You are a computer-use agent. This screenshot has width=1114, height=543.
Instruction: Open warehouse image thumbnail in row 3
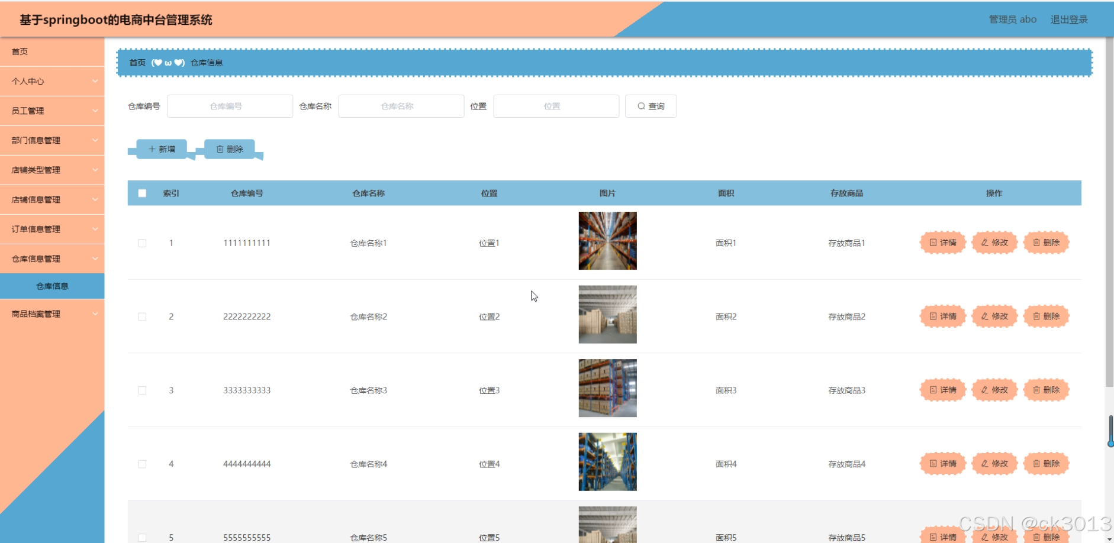pos(608,388)
